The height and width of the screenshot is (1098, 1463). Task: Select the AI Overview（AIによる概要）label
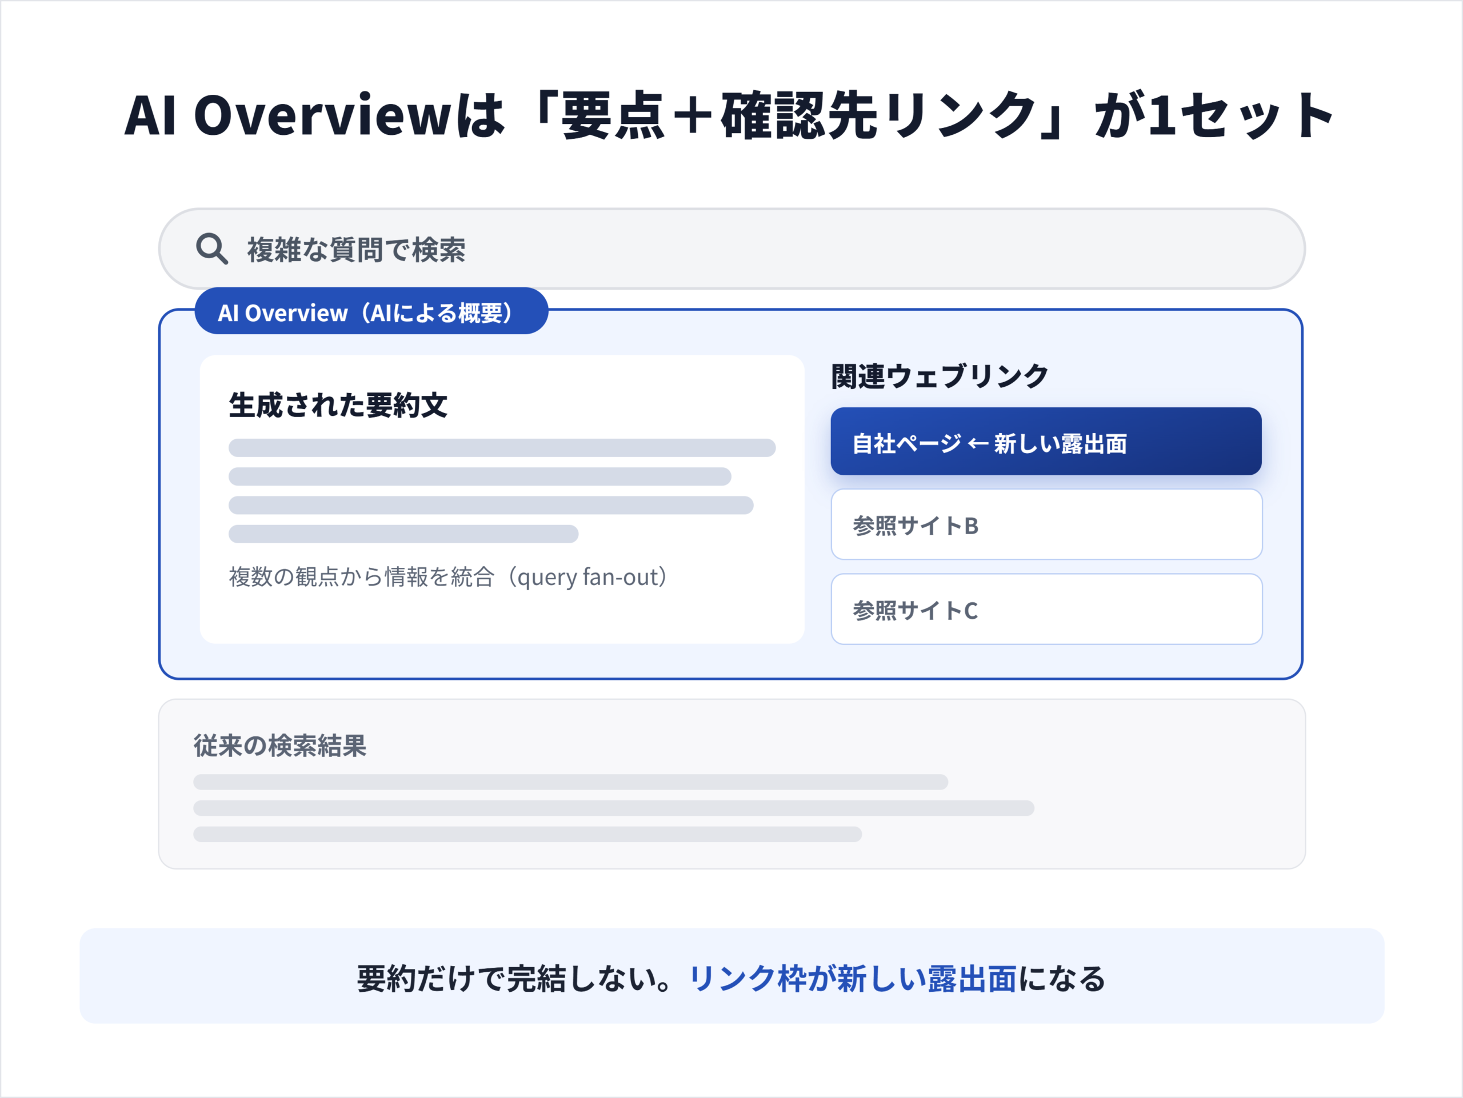(371, 311)
